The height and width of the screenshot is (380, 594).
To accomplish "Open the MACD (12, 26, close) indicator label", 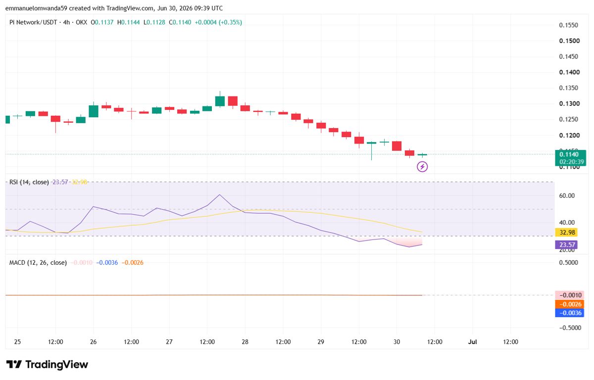I will tap(38, 262).
